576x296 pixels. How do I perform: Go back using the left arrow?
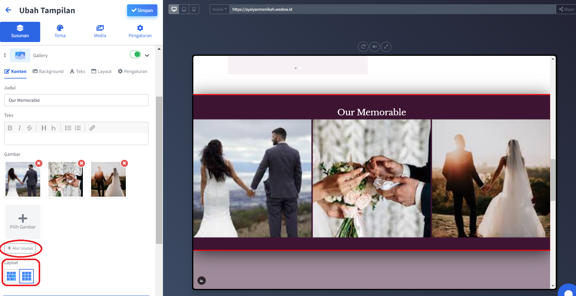click(8, 10)
